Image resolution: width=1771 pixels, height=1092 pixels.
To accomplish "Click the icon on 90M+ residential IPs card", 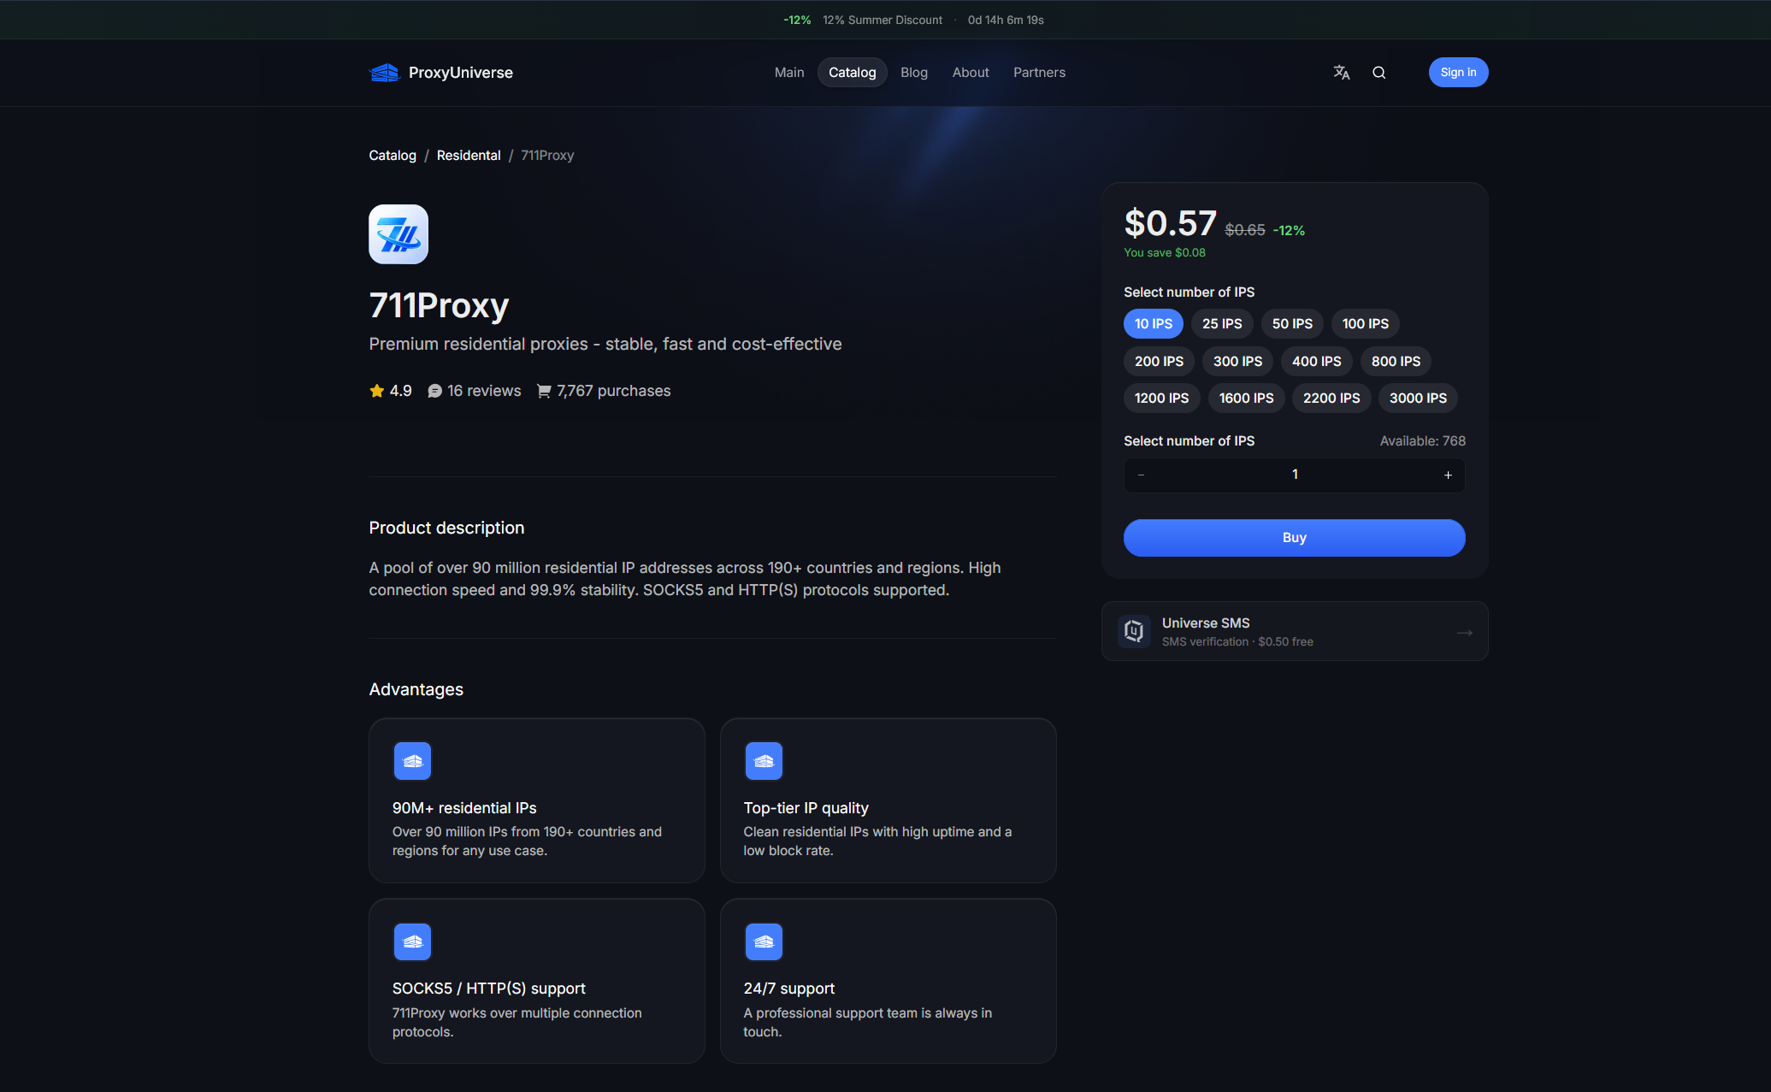I will pos(412,761).
